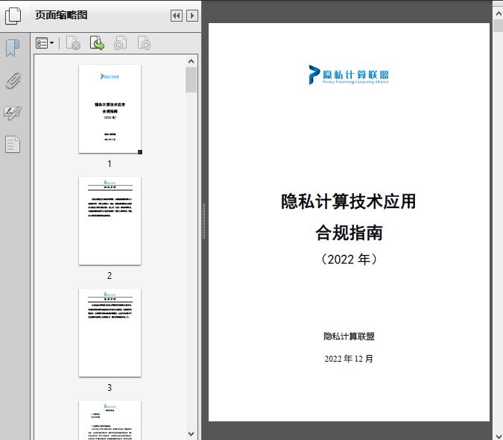Click the right-arrow expand panel button
This screenshot has height=440, width=503.
pyautogui.click(x=192, y=16)
